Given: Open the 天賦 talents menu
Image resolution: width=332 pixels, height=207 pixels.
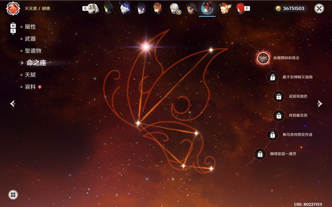Looking at the screenshot, I should pos(30,75).
